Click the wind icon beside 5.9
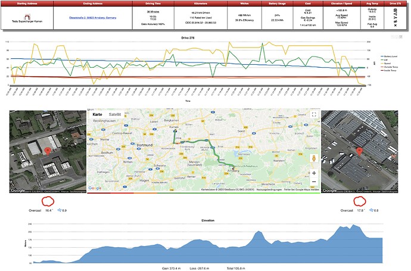 point(59,210)
